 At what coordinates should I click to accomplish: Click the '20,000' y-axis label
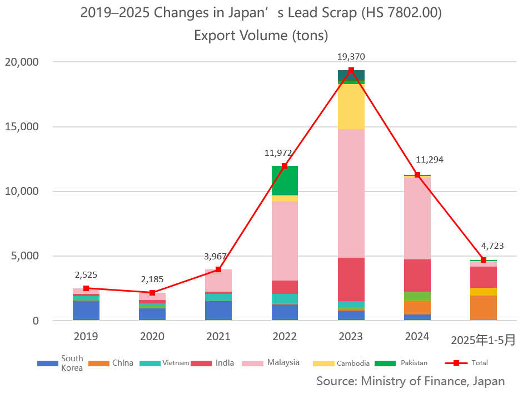point(22,62)
